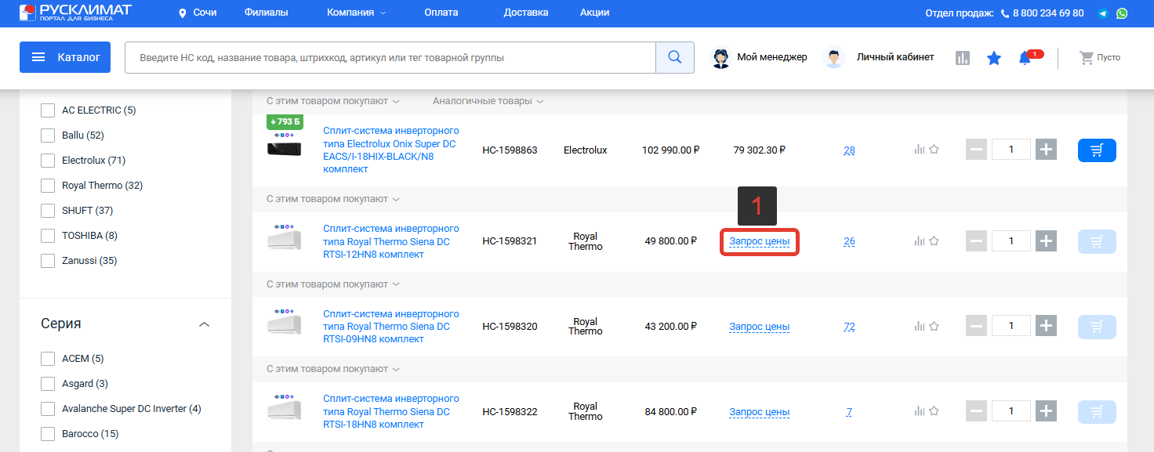1154x452 pixels.
Task: Compare Electrolux Onix Super DC product
Action: click(x=919, y=150)
